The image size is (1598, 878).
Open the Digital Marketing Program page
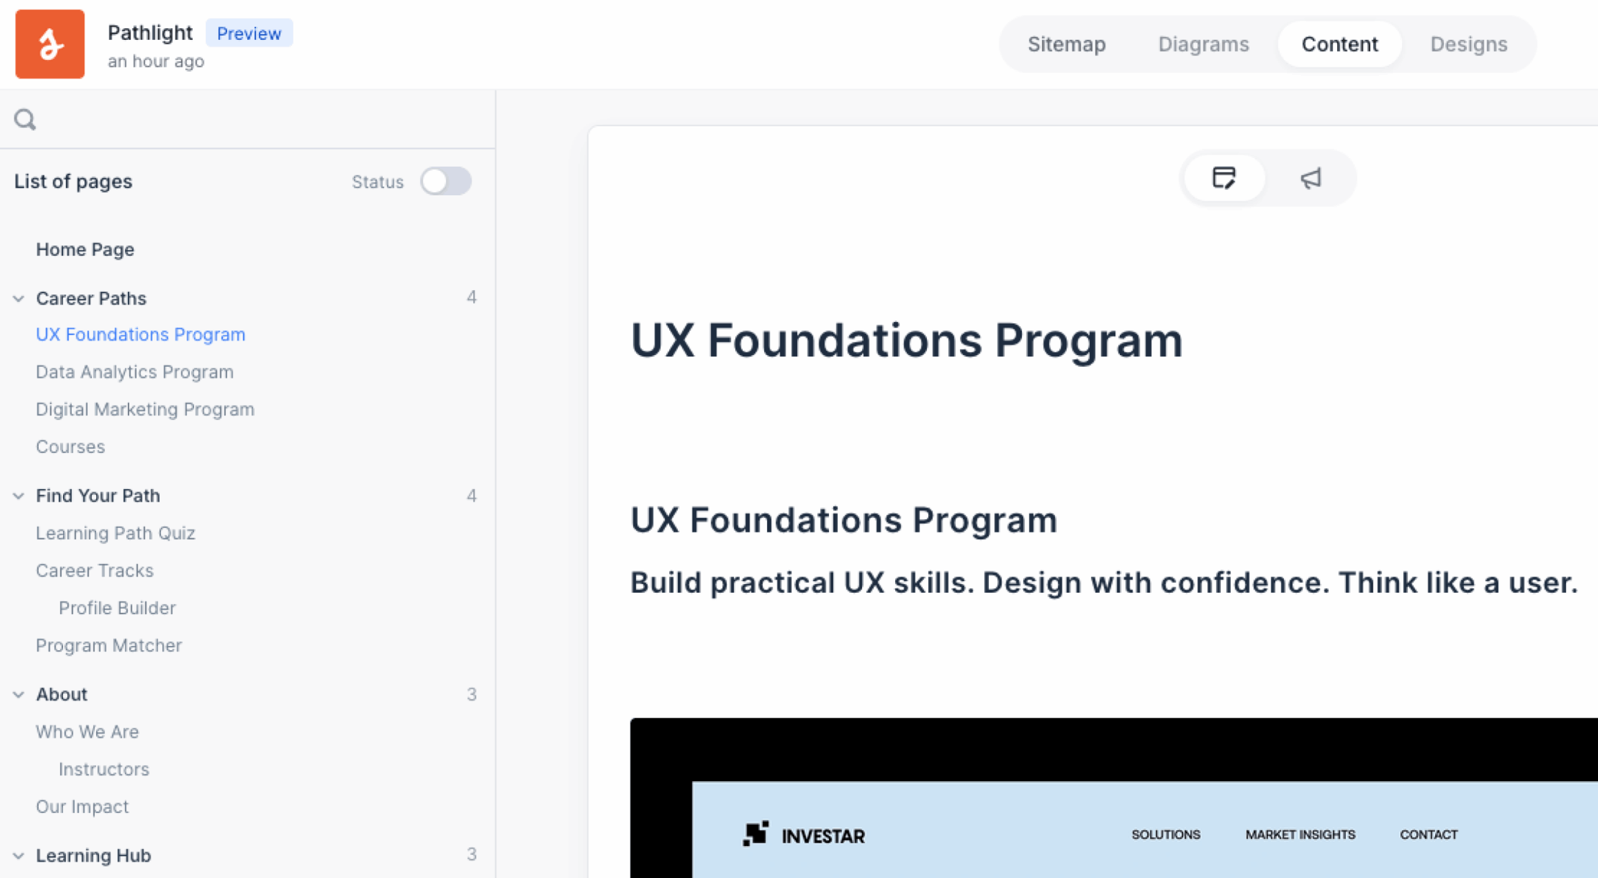145,409
